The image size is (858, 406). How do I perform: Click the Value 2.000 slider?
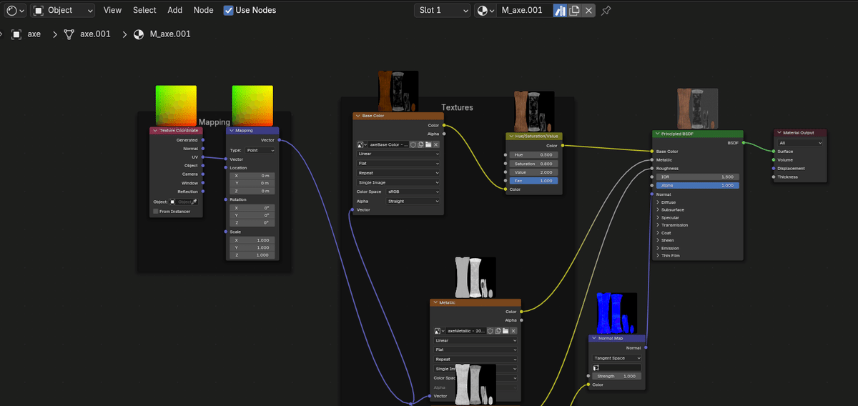[534, 172]
